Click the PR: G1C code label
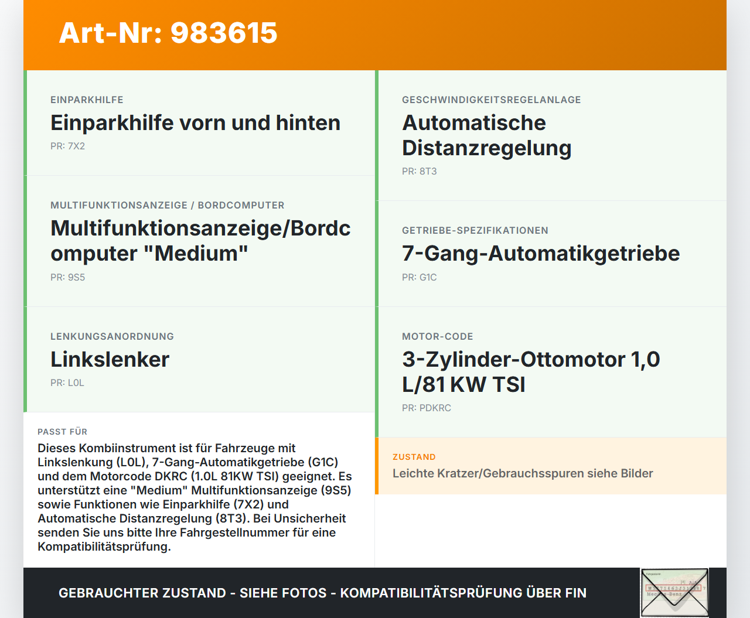 click(419, 277)
